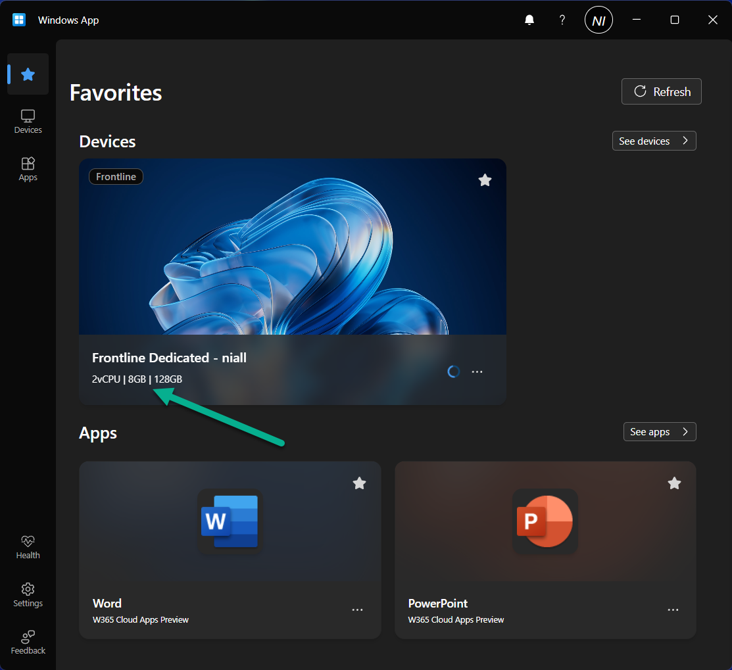The height and width of the screenshot is (670, 732).
Task: Toggle the favorite star on PowerPoint
Action: pyautogui.click(x=674, y=483)
